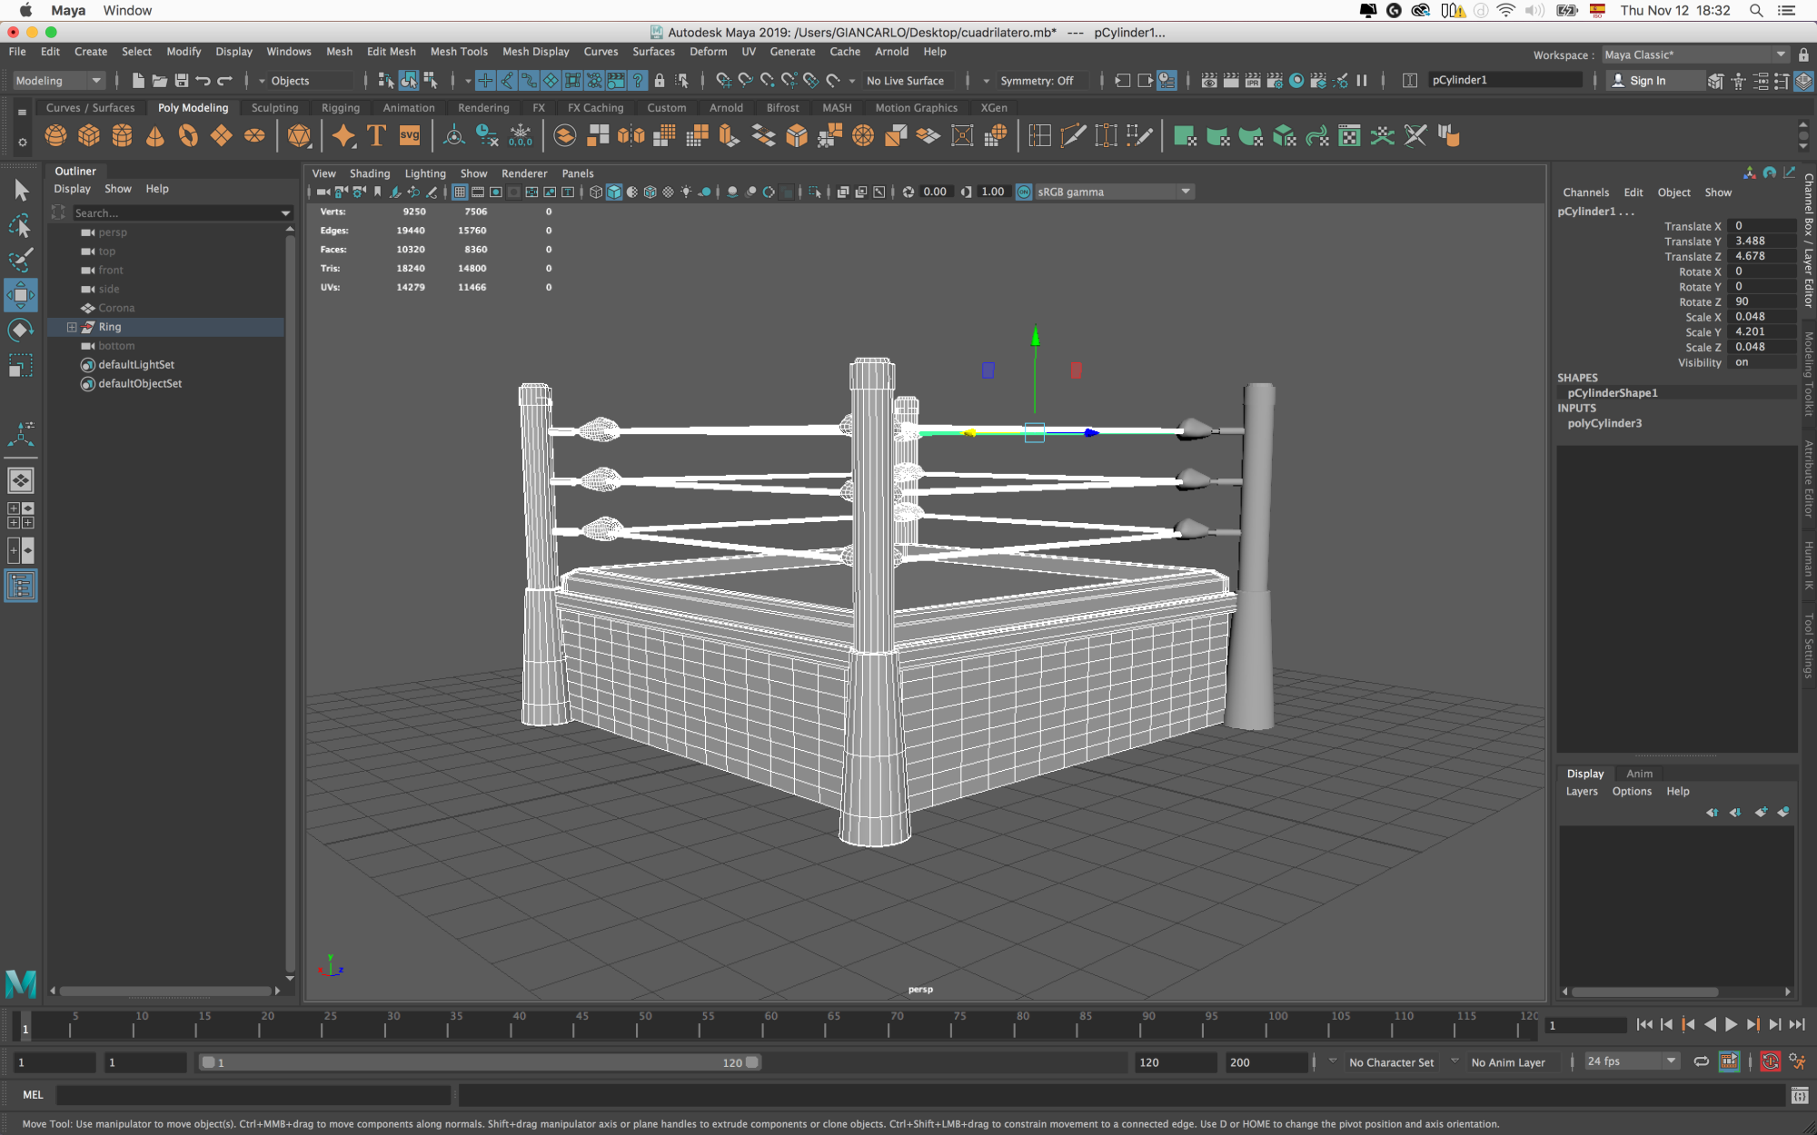Screen dimensions: 1817x1135
Task: Click the Platonic solid shelf icon
Action: pos(298,136)
